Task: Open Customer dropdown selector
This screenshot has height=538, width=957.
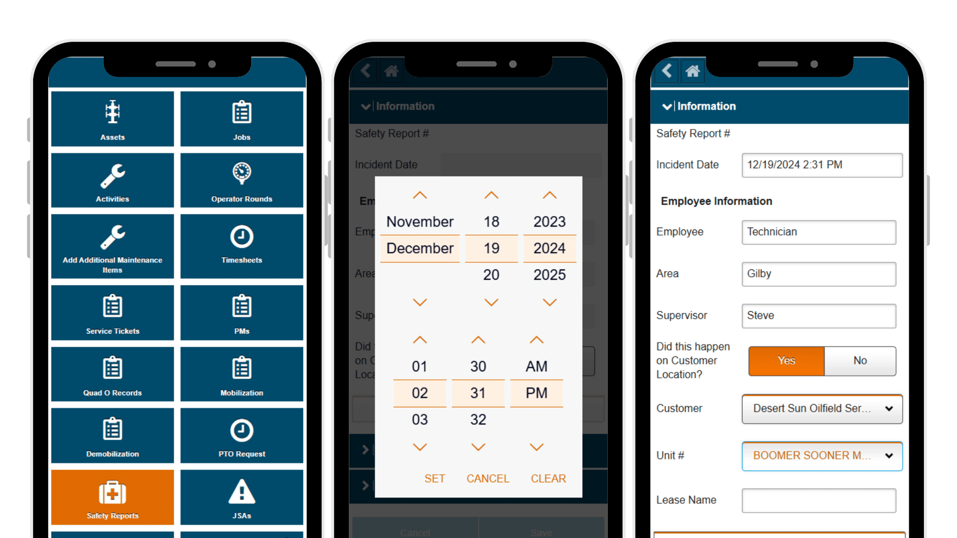Action: (820, 408)
